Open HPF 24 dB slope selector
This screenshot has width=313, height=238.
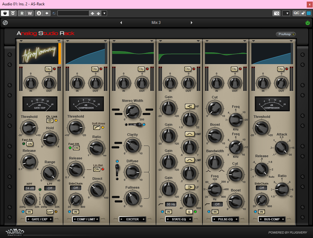30,188
